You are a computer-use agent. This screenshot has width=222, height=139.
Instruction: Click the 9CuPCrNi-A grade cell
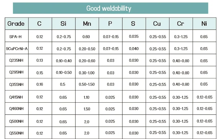pos(17,49)
